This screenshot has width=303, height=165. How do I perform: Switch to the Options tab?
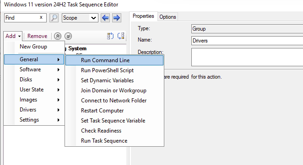tap(168, 17)
